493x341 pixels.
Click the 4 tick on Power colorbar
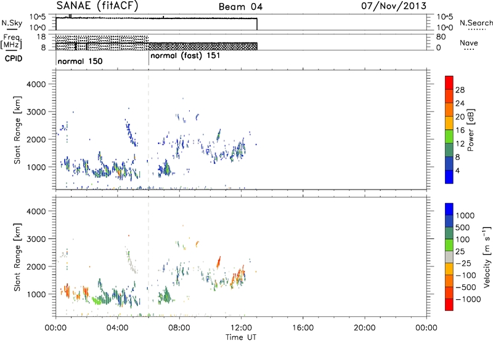457,170
